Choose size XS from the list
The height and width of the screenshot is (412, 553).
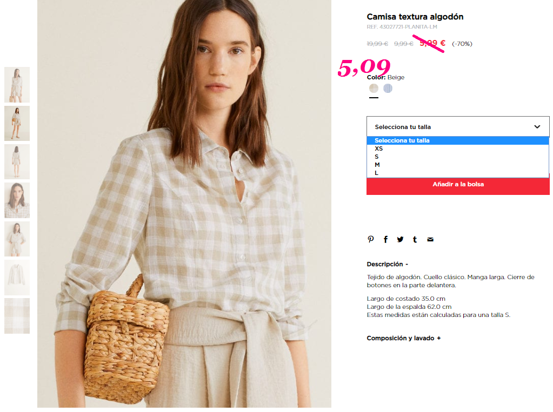tap(458, 148)
